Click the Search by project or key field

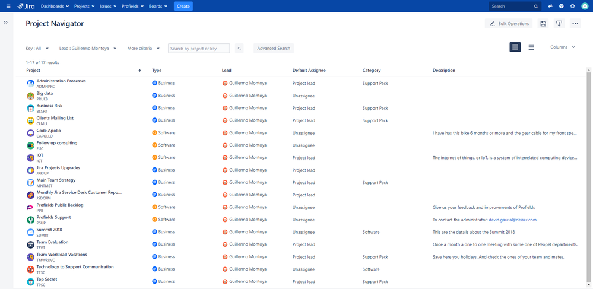(199, 49)
